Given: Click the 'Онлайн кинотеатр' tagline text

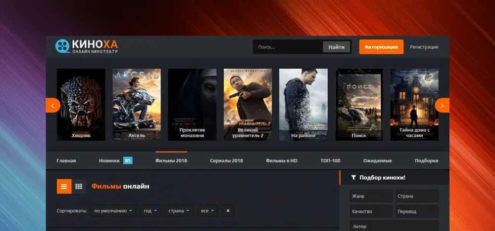Looking at the screenshot, I should pyautogui.click(x=95, y=51).
